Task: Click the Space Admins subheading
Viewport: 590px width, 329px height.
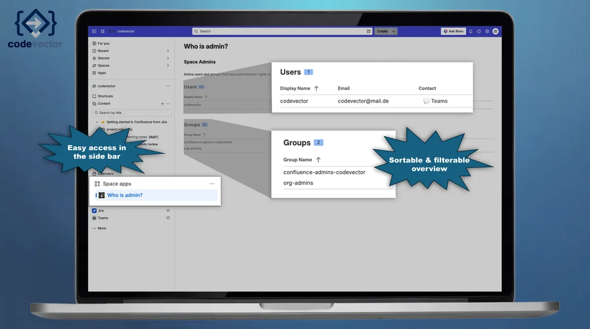Action: (200, 62)
